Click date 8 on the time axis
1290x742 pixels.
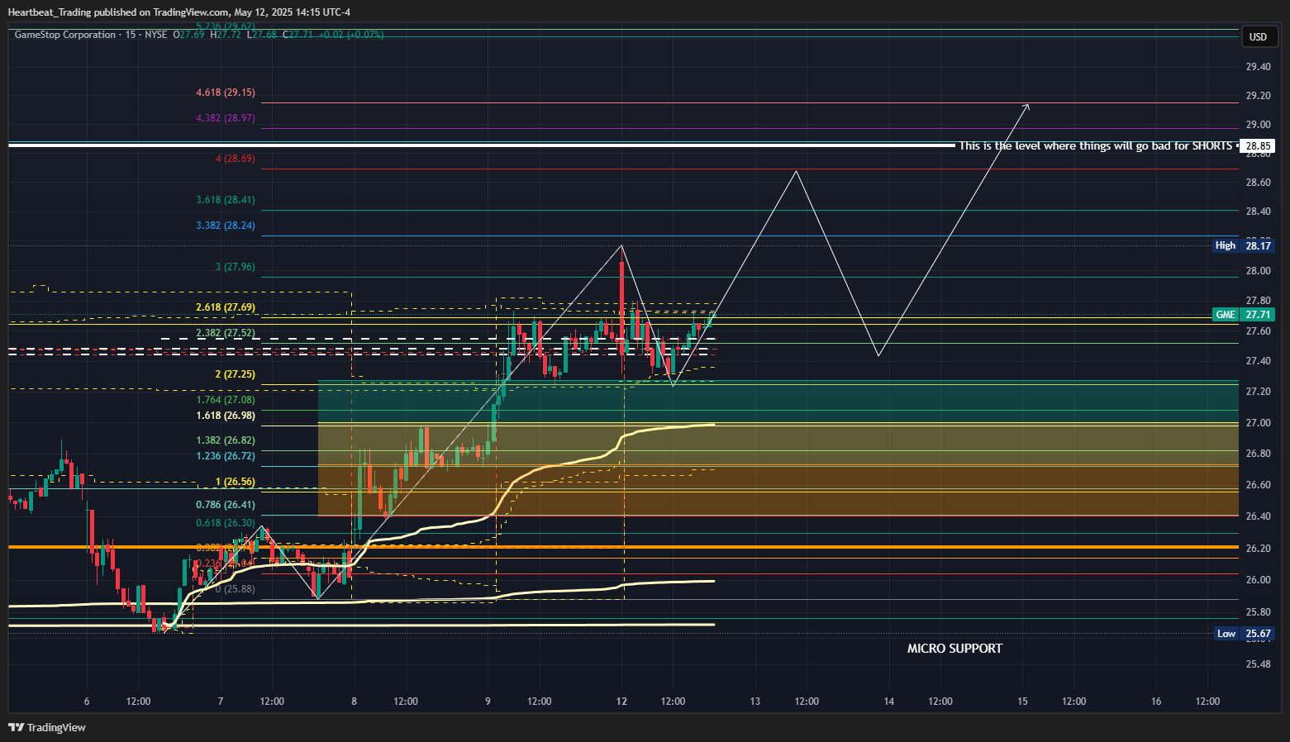354,702
